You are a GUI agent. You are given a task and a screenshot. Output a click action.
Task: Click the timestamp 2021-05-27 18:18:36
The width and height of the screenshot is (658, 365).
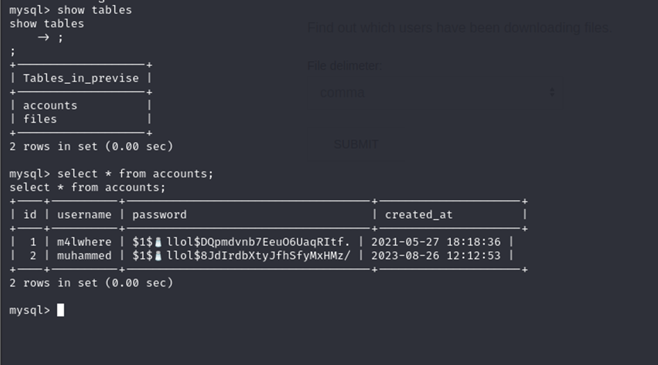pos(435,242)
